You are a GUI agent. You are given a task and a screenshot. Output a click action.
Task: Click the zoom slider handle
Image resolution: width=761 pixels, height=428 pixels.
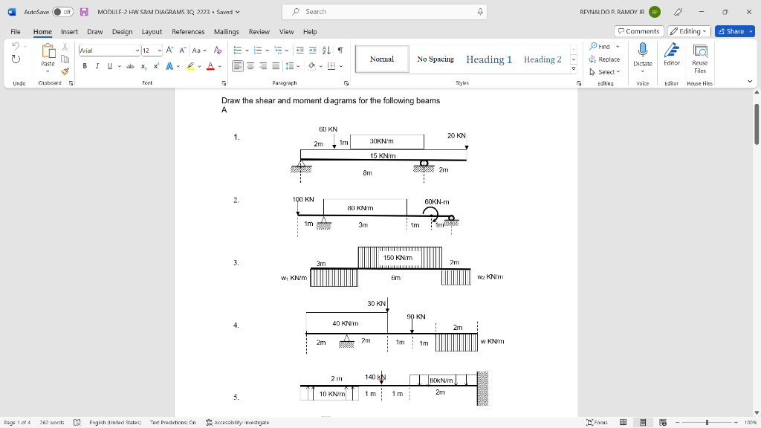click(707, 423)
